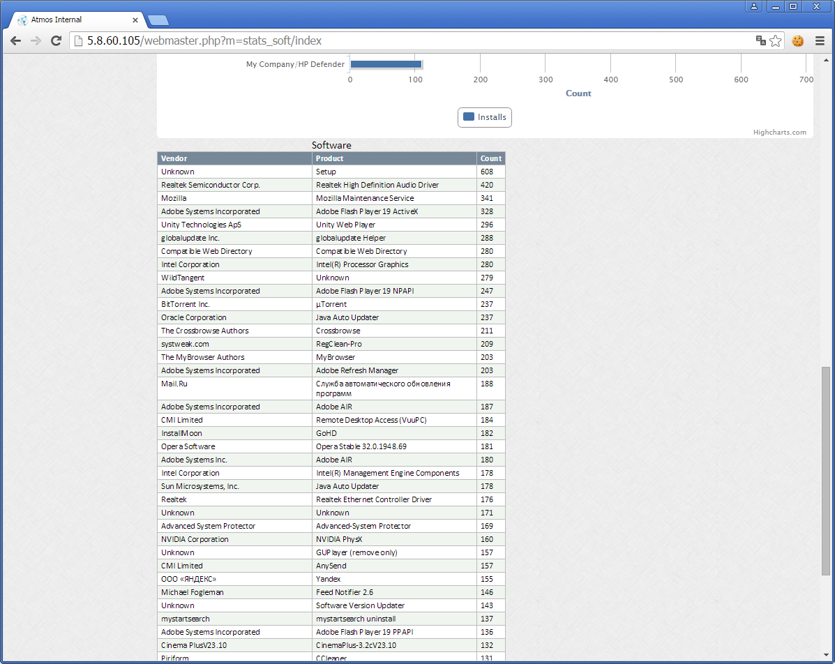
Task: Reload the page with refresh icon
Action: (56, 41)
